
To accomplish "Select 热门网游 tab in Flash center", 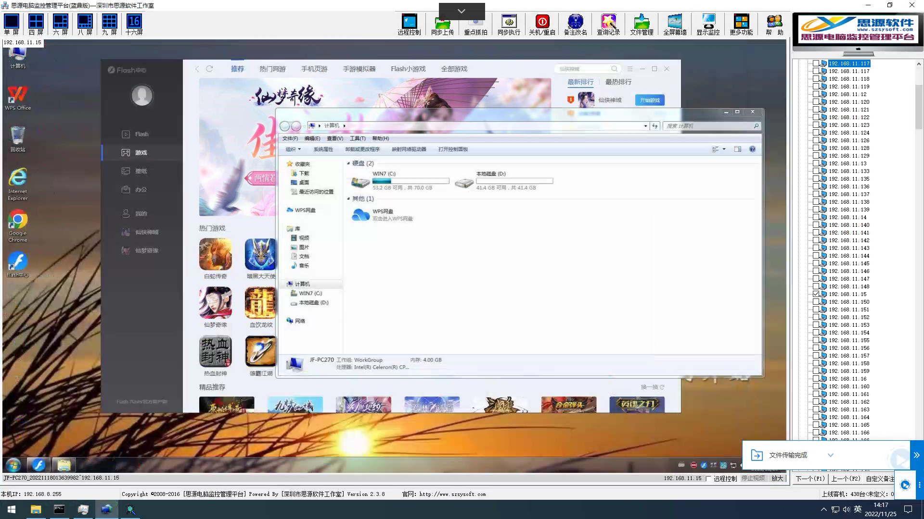I will [272, 69].
